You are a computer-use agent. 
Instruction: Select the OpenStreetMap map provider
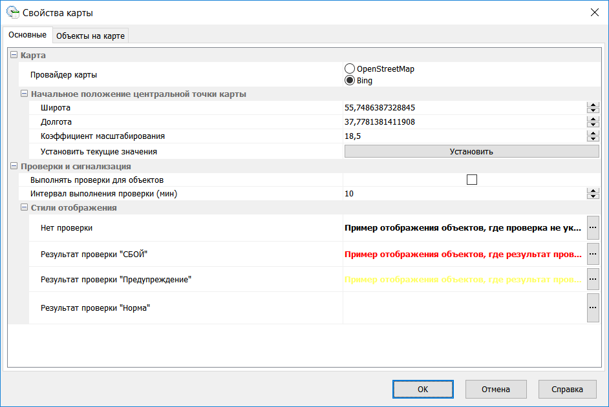tap(350, 67)
